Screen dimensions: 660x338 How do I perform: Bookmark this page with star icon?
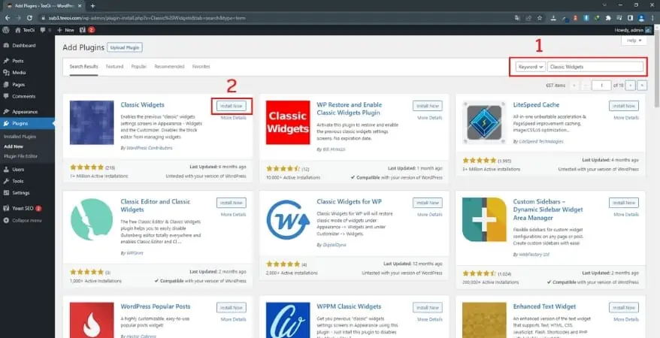coord(540,18)
